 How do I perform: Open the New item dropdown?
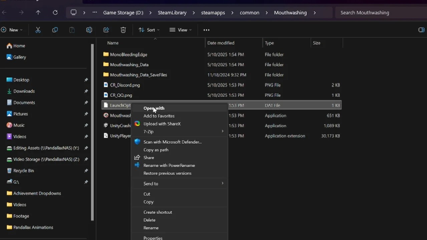pyautogui.click(x=12, y=30)
